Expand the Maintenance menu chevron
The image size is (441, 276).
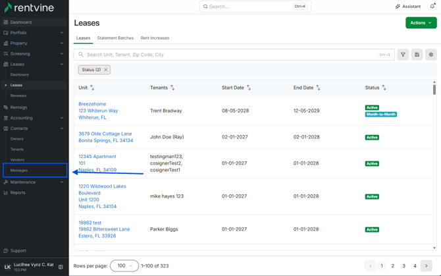pos(62,182)
